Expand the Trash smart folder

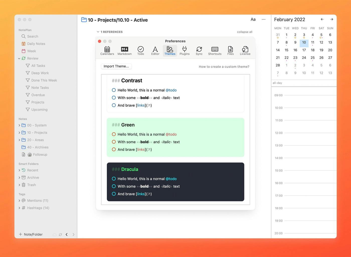19,185
